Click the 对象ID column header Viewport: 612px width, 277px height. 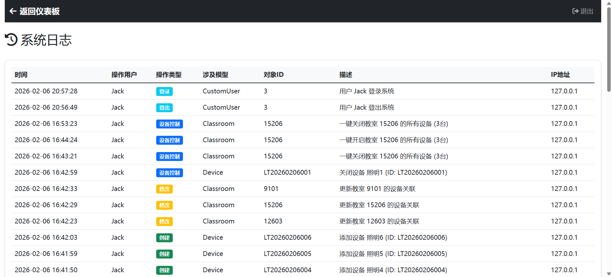[273, 75]
